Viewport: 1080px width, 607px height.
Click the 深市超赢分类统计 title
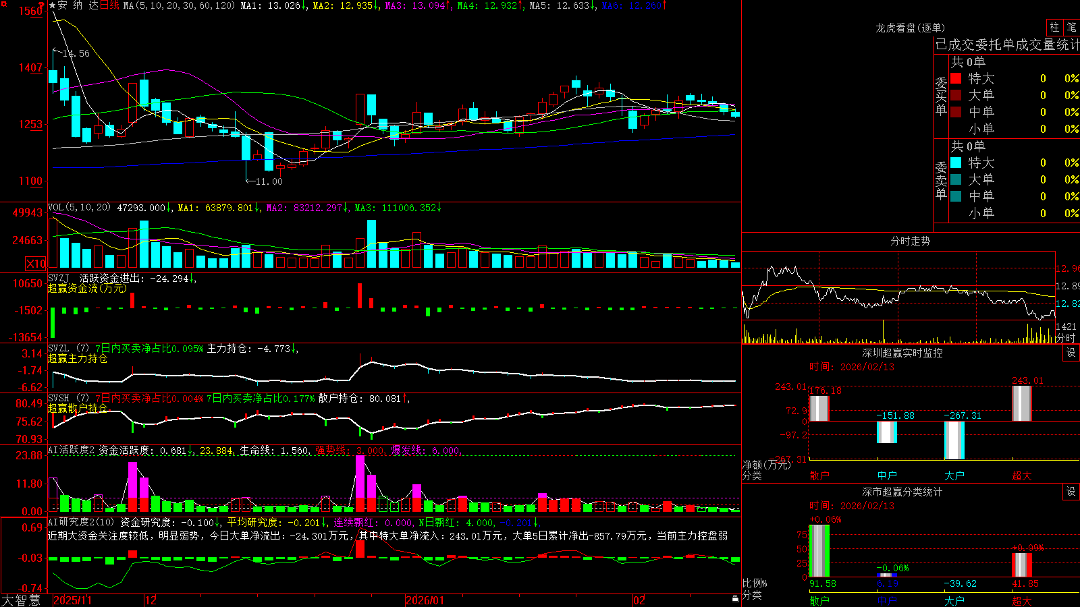pos(902,492)
